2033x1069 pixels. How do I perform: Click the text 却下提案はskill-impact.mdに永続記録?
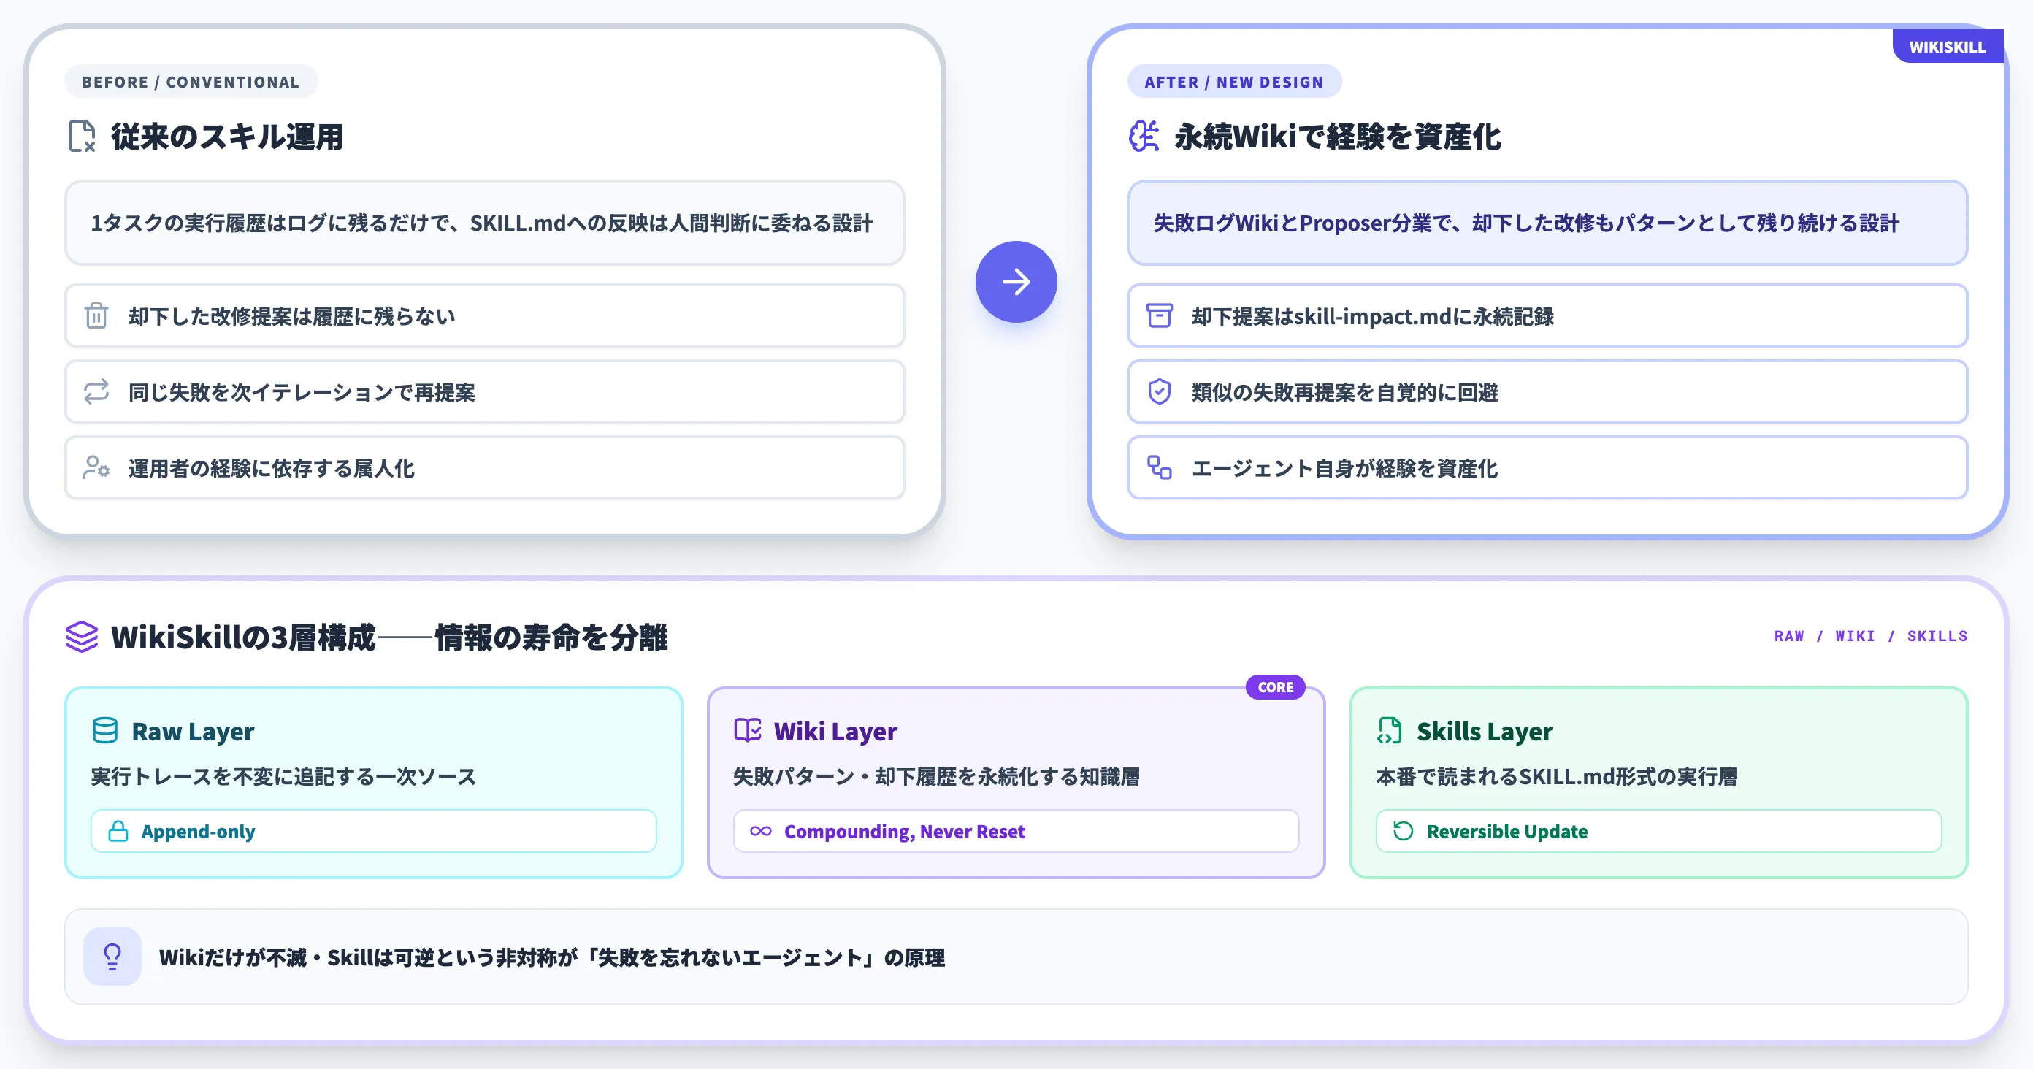coord(1372,316)
